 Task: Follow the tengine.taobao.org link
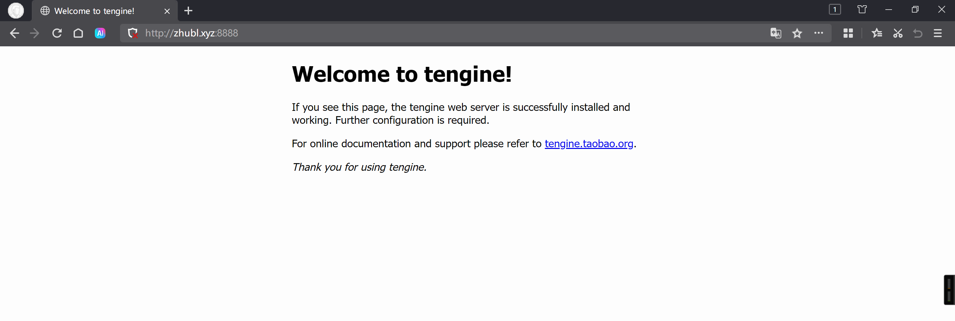click(589, 144)
